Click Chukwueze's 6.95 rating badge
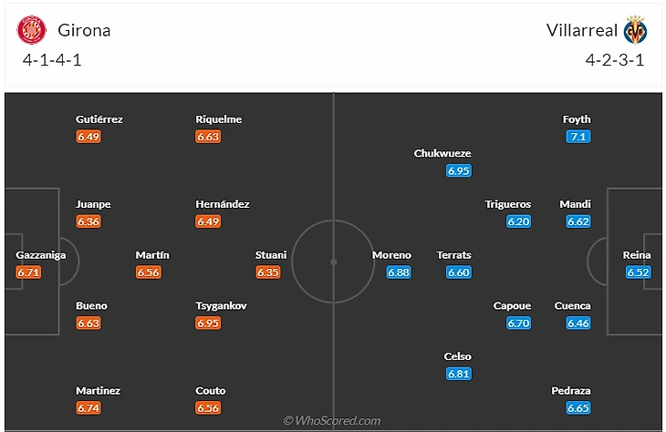Viewport: 666px width, 432px height. [458, 170]
